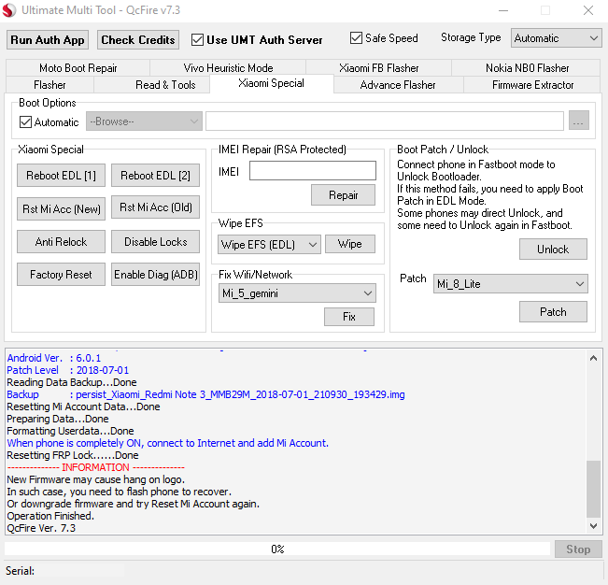
Task: Open the Advance Flasher tab
Action: tap(398, 85)
